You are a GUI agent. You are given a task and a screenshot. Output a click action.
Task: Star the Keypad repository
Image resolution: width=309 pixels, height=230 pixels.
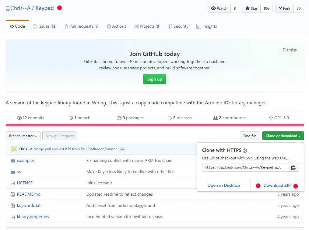tap(251, 8)
